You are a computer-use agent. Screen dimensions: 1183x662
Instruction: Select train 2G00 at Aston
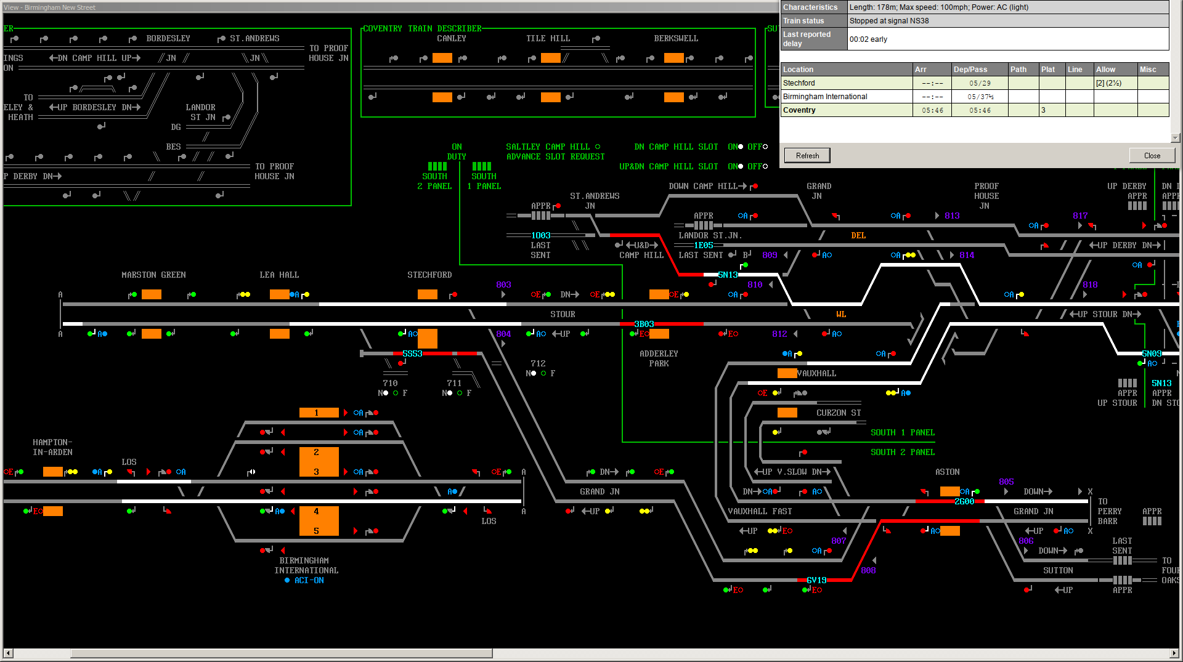coord(964,501)
